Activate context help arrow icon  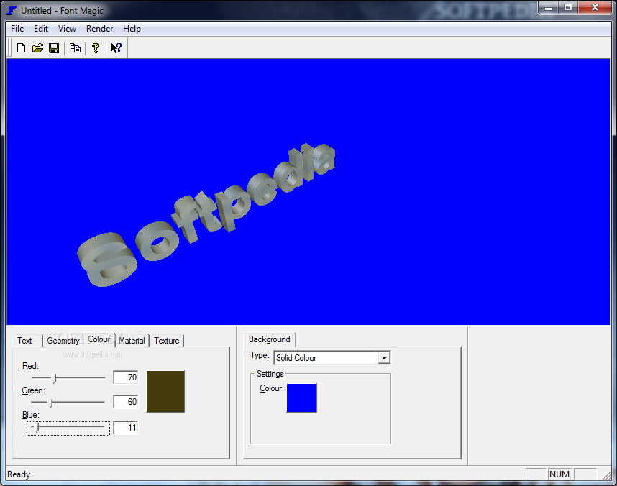point(116,48)
